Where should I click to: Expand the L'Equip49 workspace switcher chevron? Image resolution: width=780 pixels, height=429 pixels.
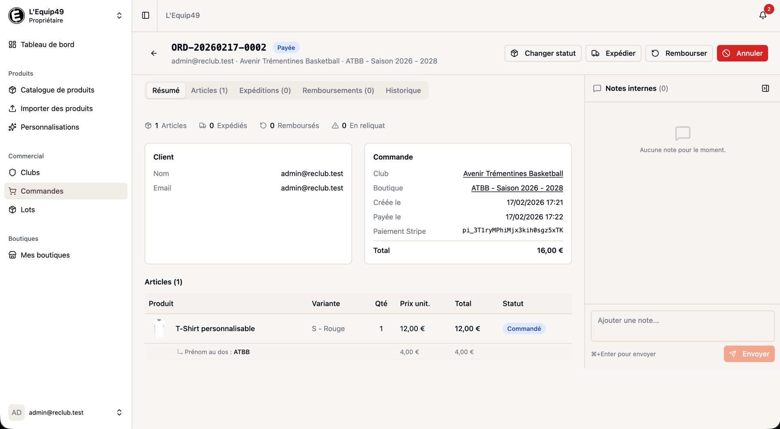point(119,15)
